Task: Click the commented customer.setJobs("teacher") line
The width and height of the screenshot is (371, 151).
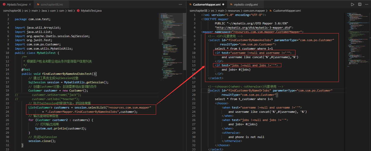Action: [x=47, y=99]
